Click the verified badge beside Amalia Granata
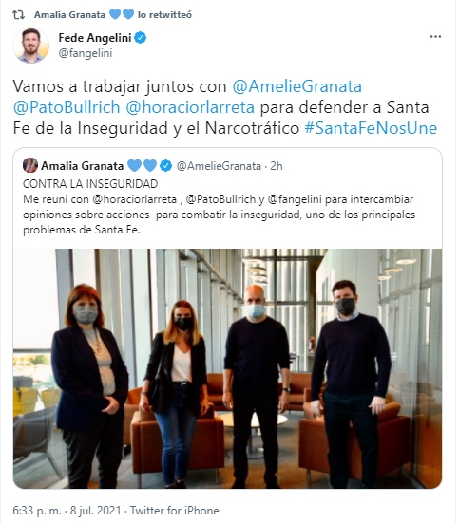Screen dimensions: 459x523 coord(165,166)
